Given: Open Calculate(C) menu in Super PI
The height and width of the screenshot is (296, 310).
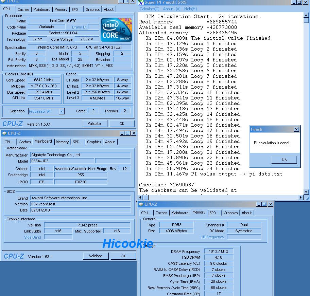Looking at the screenshot, I should (x=150, y=9).
